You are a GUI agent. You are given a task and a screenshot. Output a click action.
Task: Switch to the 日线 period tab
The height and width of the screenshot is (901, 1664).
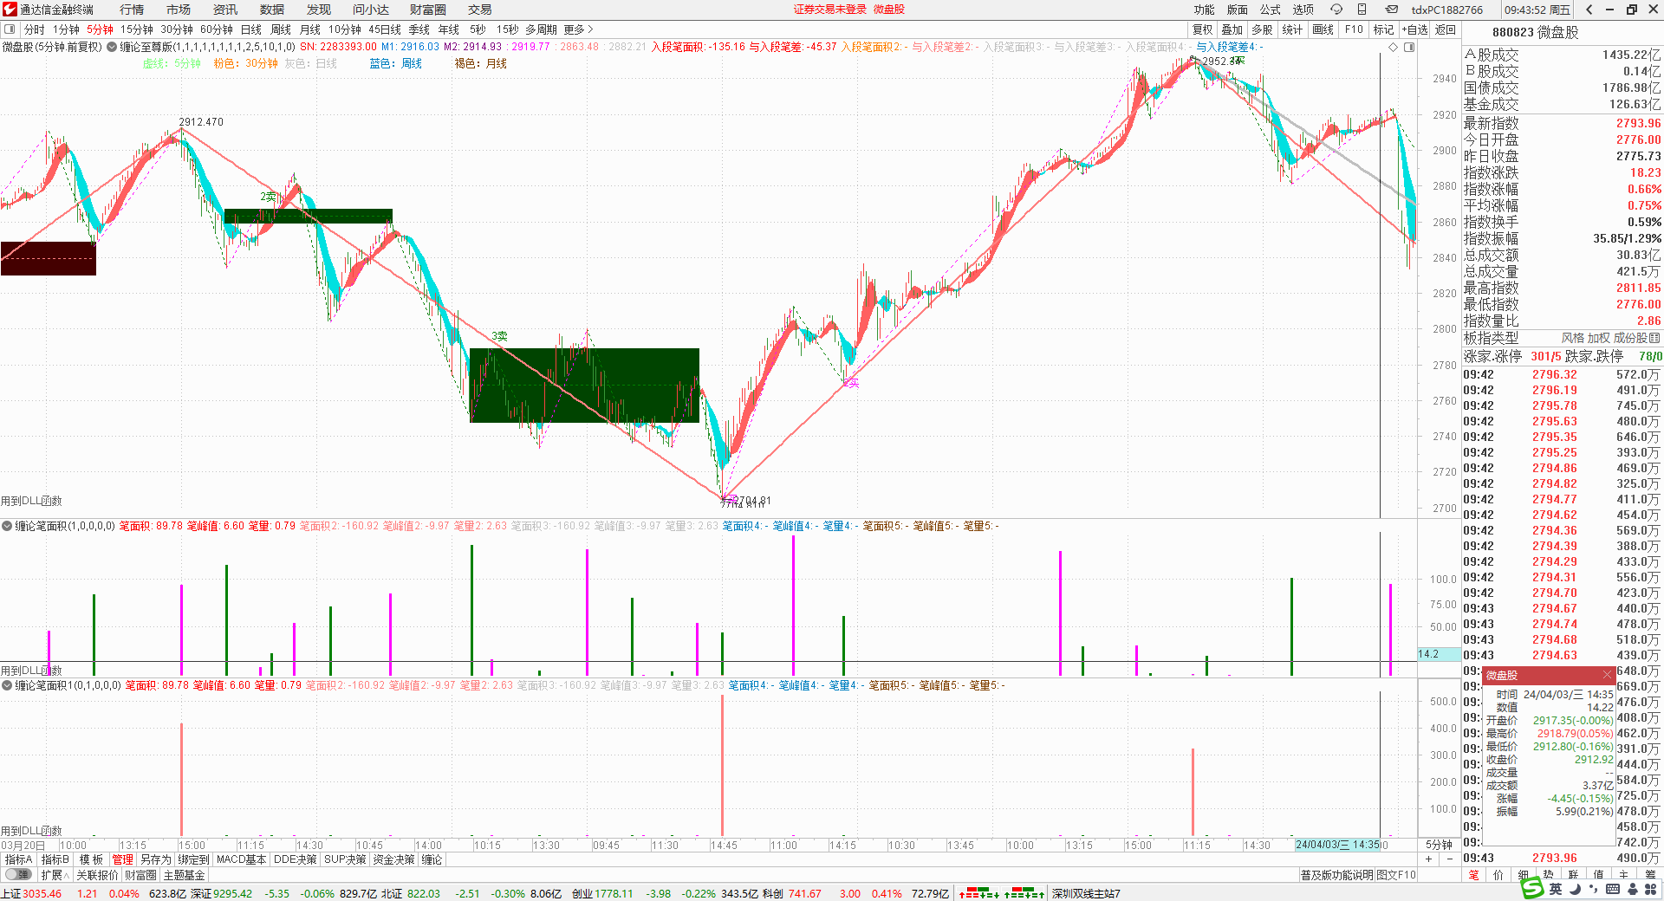[250, 29]
